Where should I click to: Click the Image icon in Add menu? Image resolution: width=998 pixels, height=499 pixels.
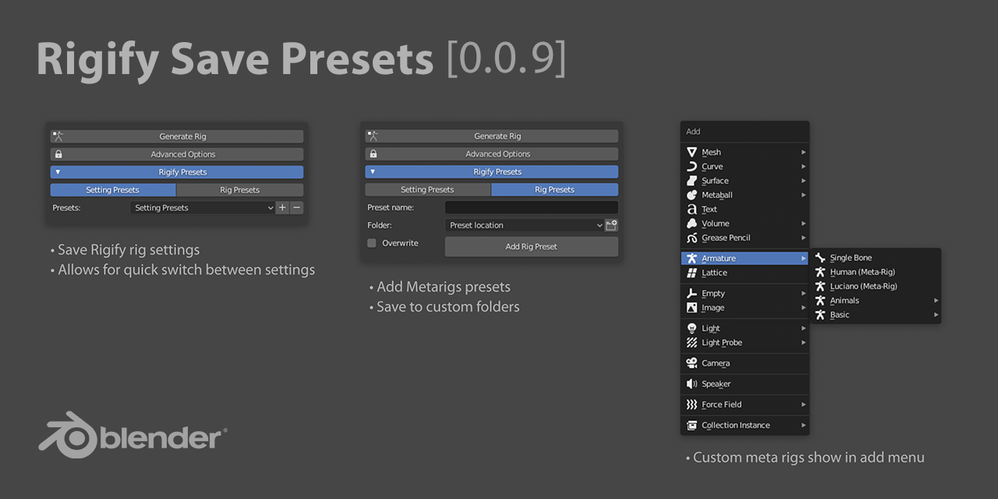click(692, 308)
